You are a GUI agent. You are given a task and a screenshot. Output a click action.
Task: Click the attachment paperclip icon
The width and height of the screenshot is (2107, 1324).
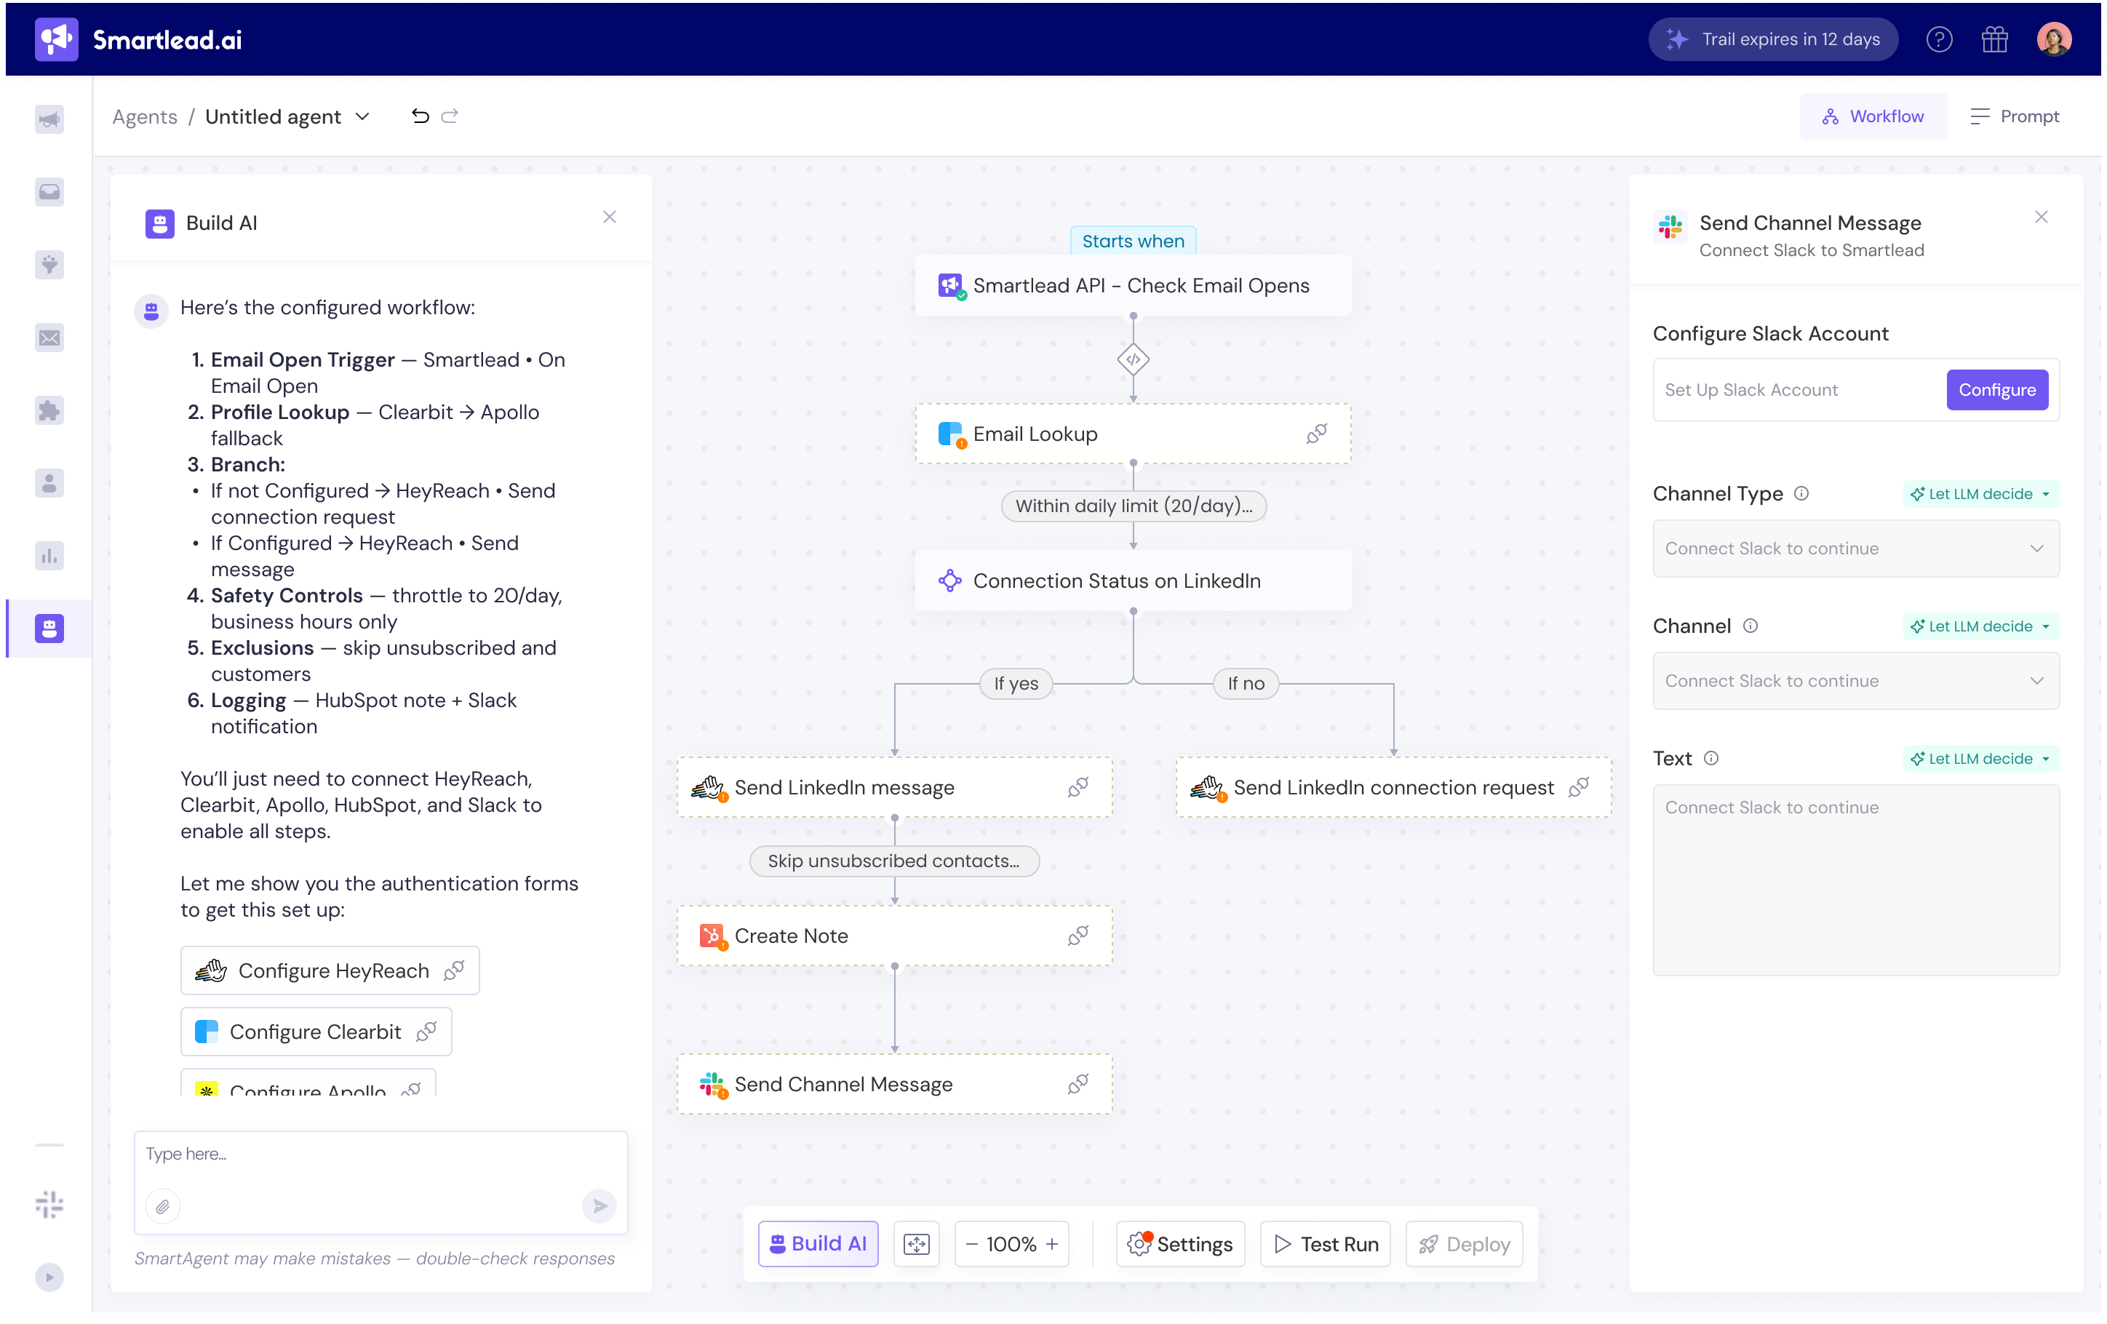[163, 1206]
